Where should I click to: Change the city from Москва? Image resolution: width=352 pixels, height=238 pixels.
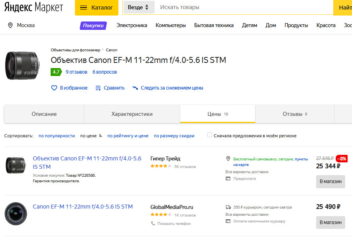(x=26, y=25)
